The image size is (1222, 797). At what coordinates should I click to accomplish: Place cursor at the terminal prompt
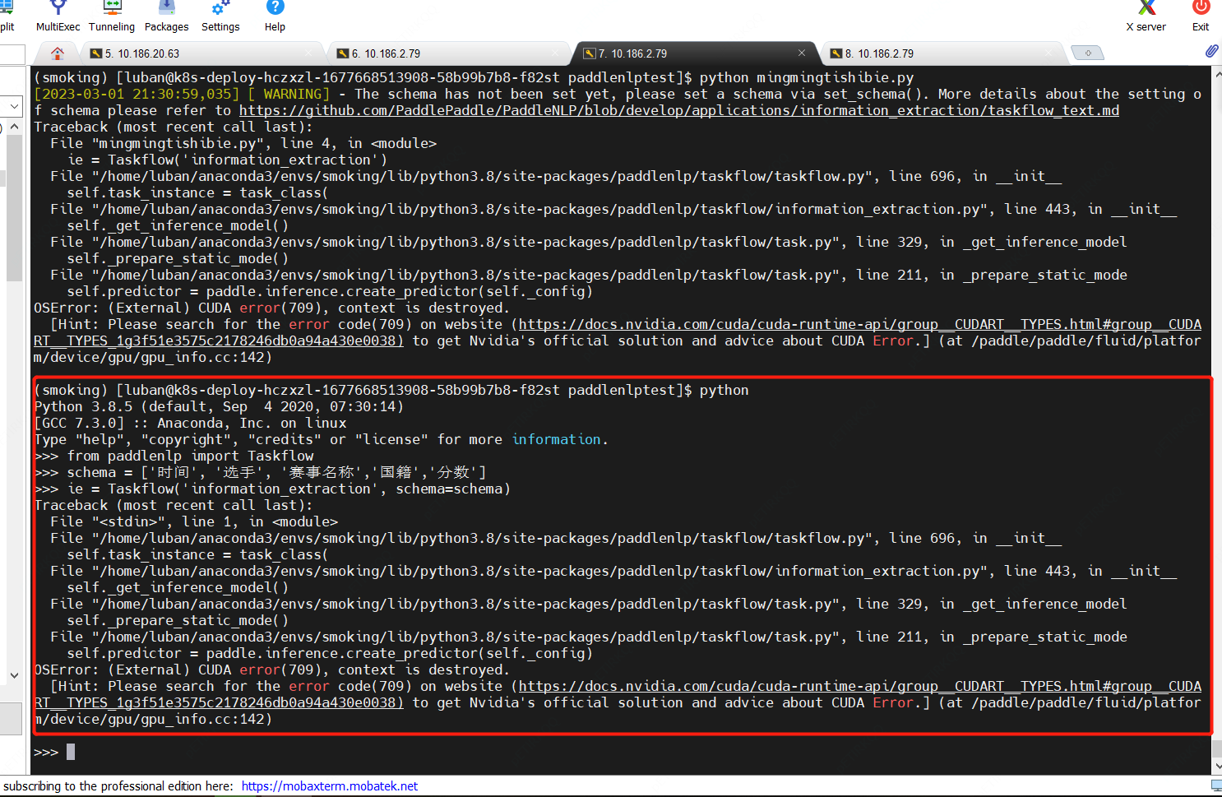click(70, 751)
